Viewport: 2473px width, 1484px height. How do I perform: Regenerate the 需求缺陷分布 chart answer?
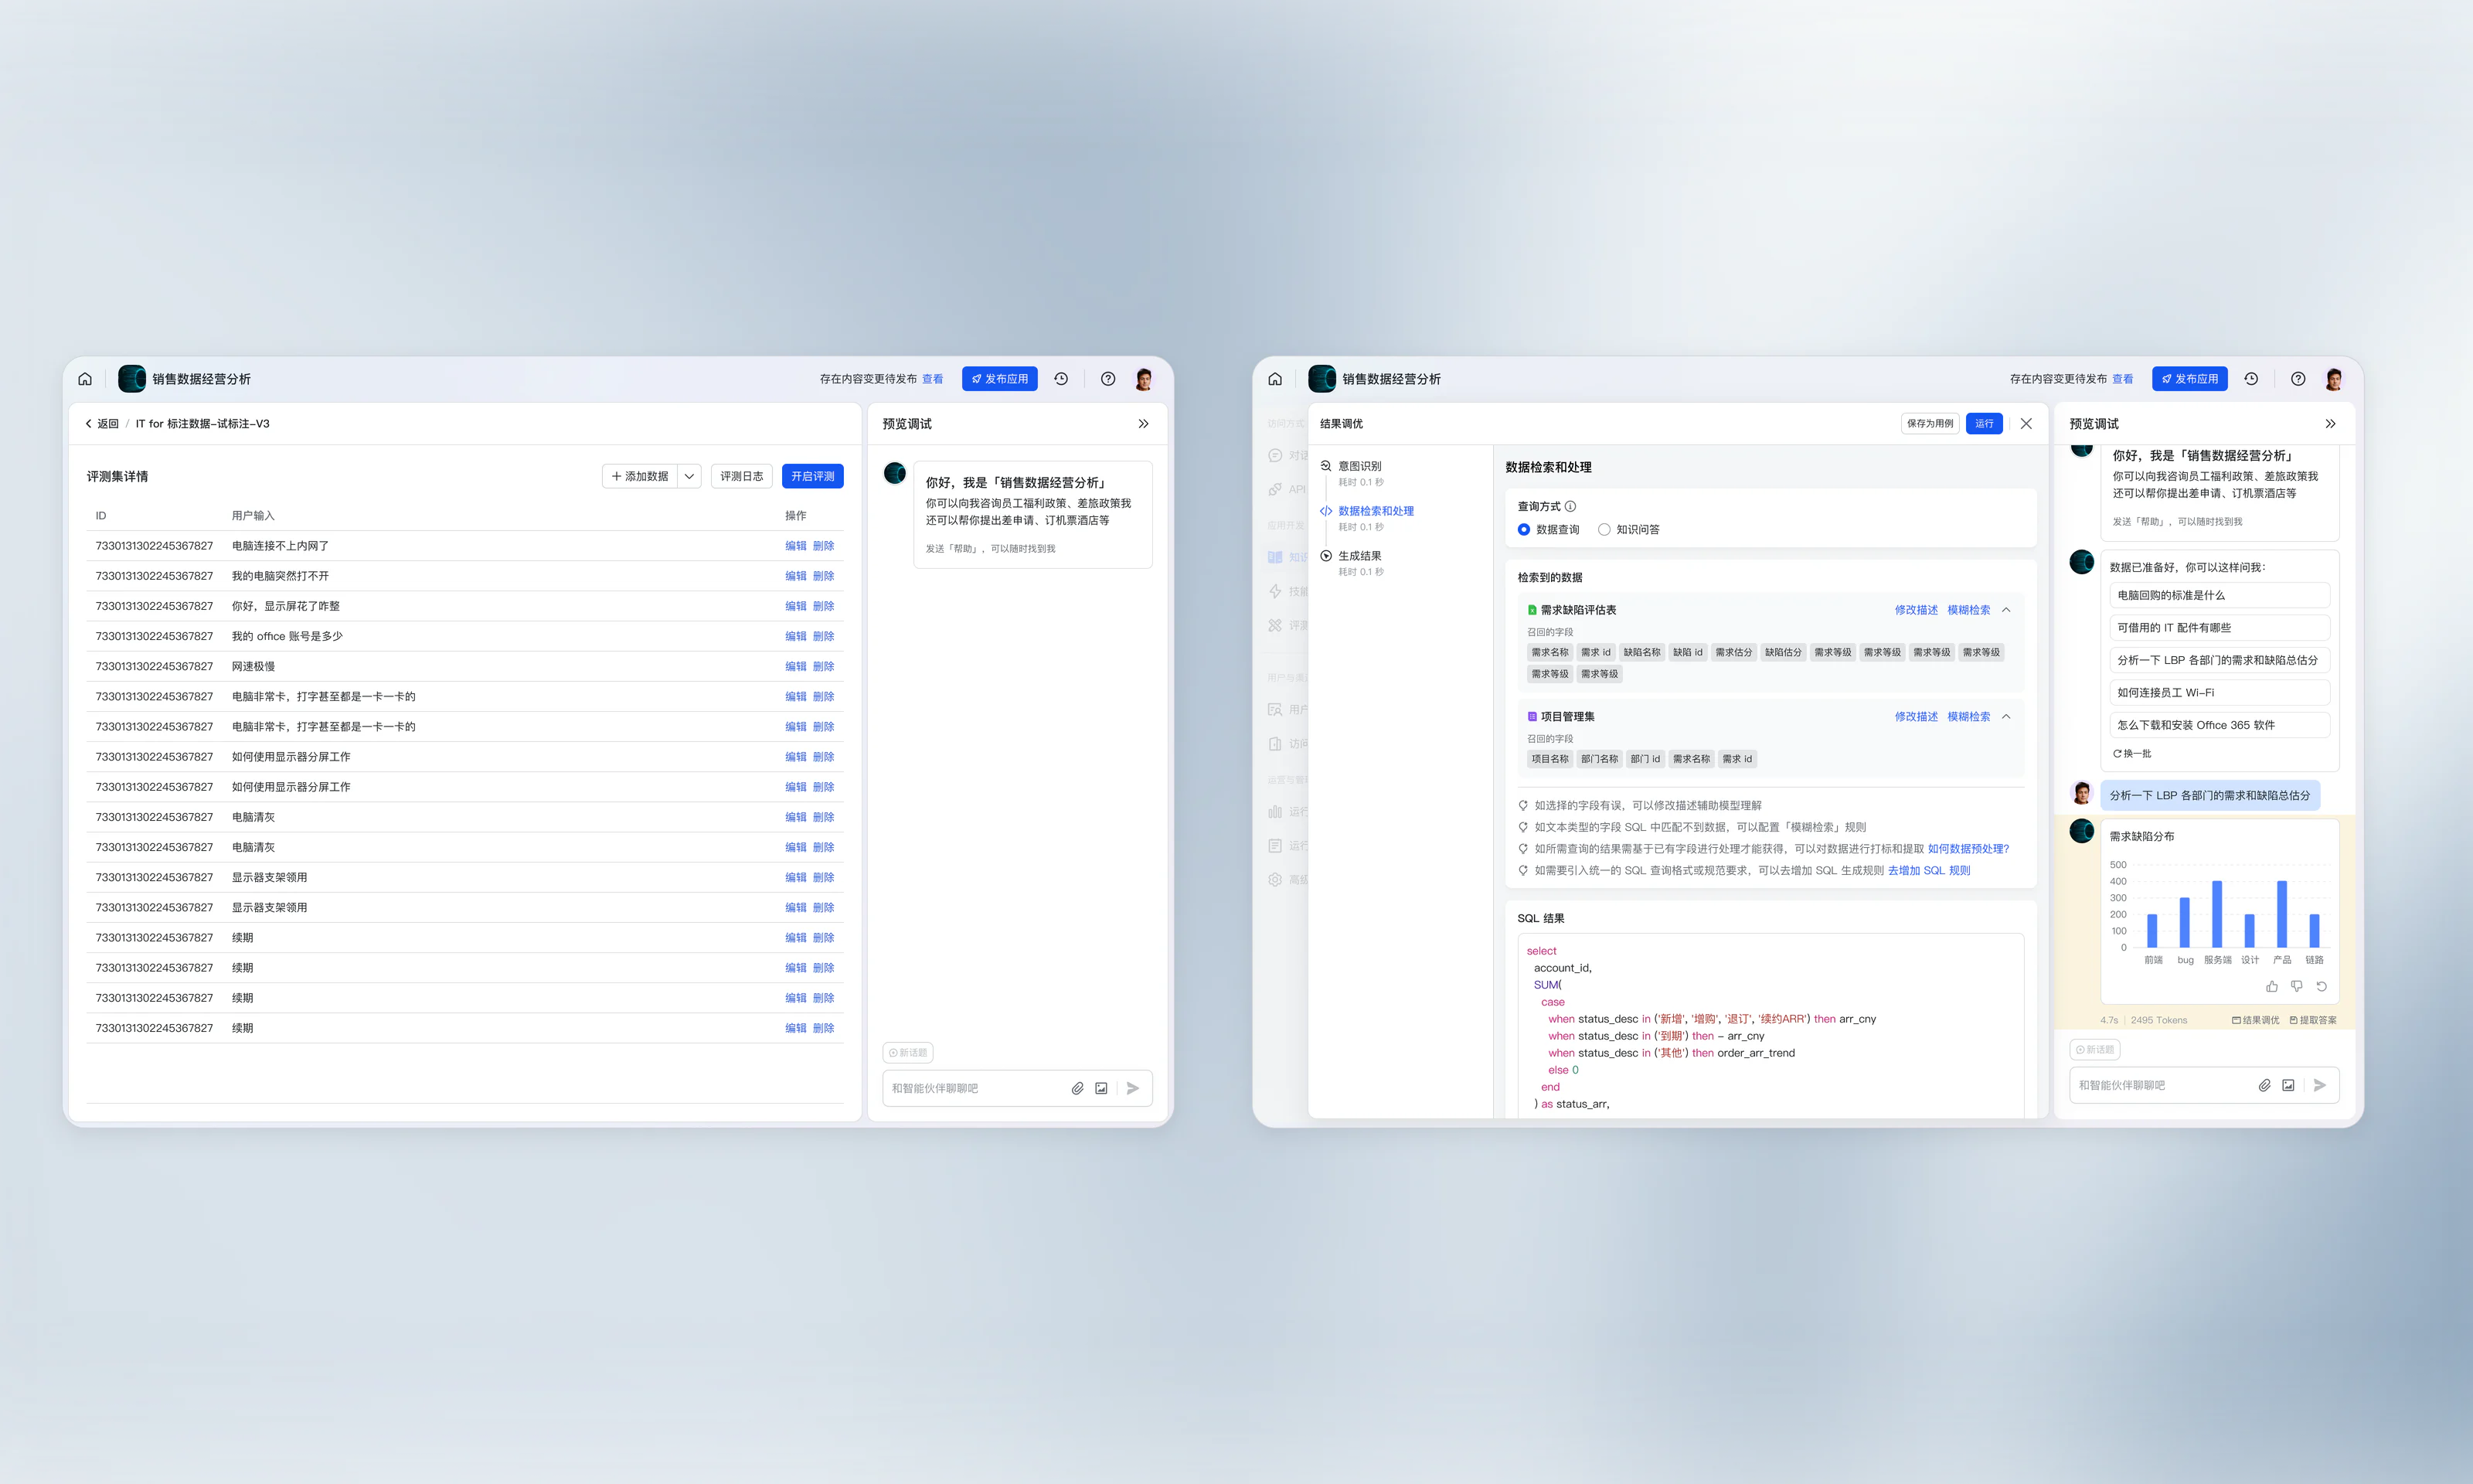[2322, 986]
